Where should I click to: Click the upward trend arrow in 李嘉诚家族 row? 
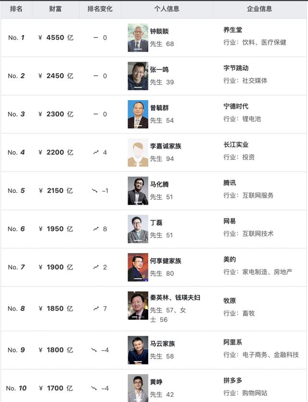(96, 152)
